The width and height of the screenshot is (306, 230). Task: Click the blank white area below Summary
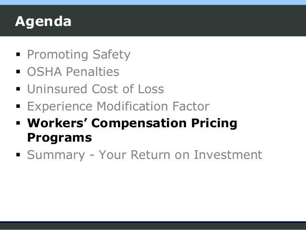tap(153, 192)
